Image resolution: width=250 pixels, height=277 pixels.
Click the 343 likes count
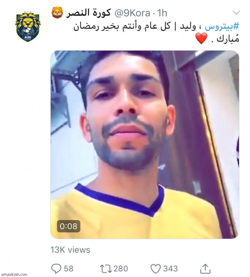coord(170,268)
